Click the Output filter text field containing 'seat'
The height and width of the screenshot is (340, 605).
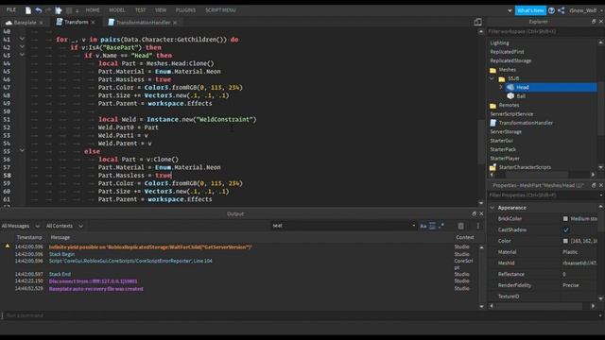coord(341,226)
